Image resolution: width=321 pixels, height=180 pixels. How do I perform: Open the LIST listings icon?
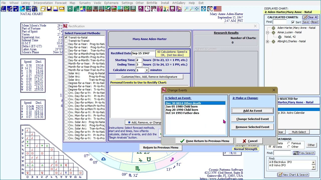point(95,9)
